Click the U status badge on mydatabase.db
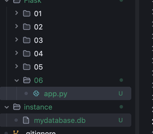The width and height of the screenshot is (153, 134). pos(121,120)
